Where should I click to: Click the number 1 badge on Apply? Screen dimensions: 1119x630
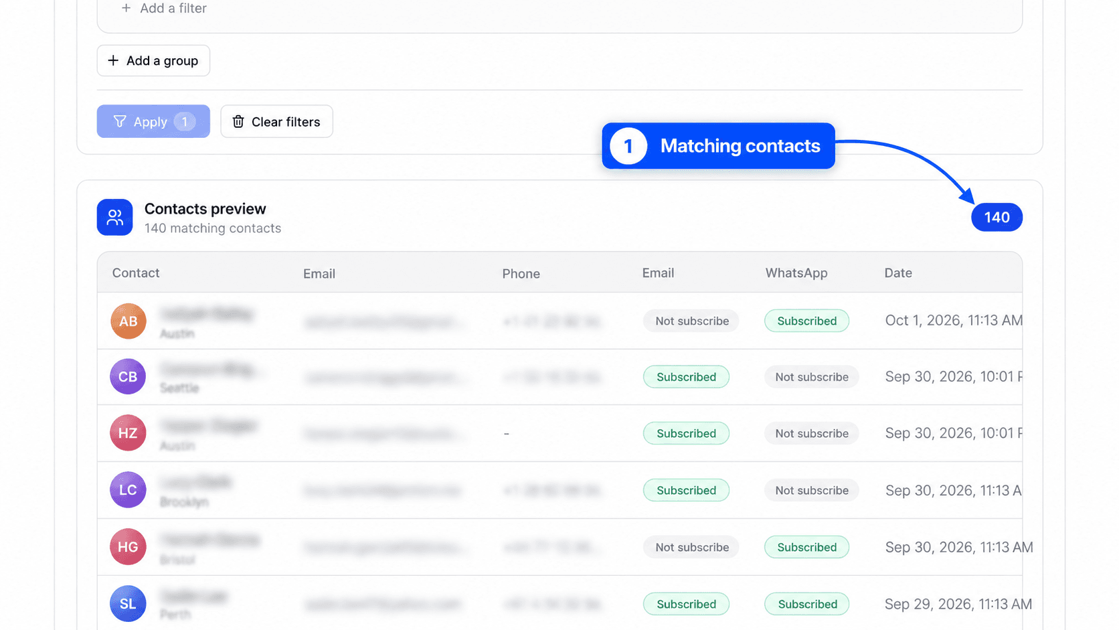(185, 122)
